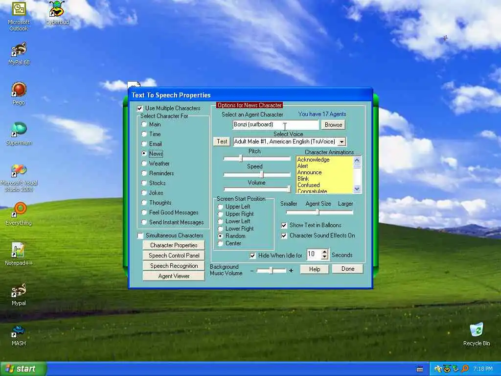
Task: Select the News character radio button
Action: 144,153
